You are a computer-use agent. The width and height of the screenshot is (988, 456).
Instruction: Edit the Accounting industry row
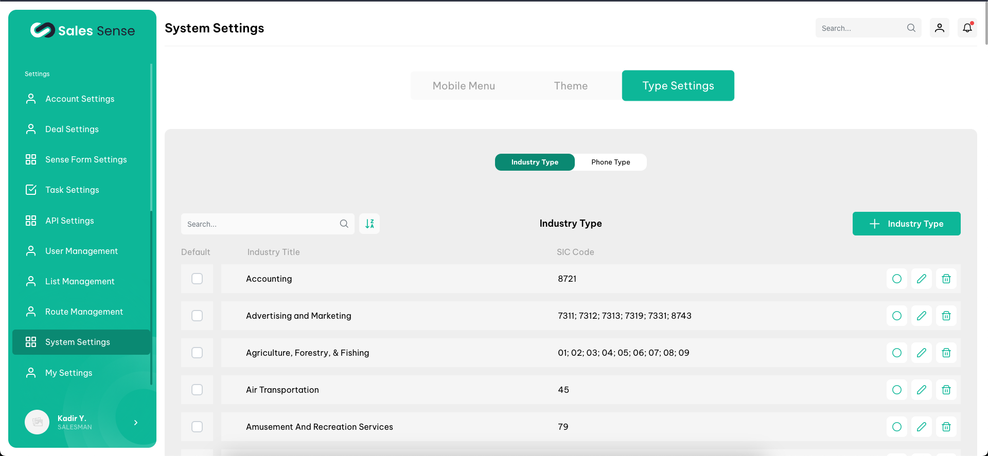pos(921,279)
